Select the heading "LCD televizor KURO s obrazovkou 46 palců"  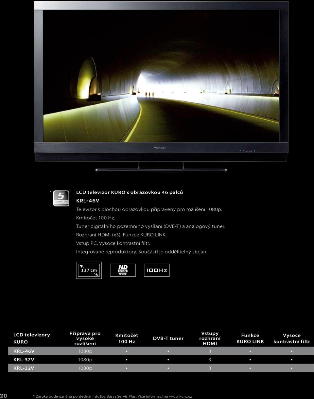point(130,192)
